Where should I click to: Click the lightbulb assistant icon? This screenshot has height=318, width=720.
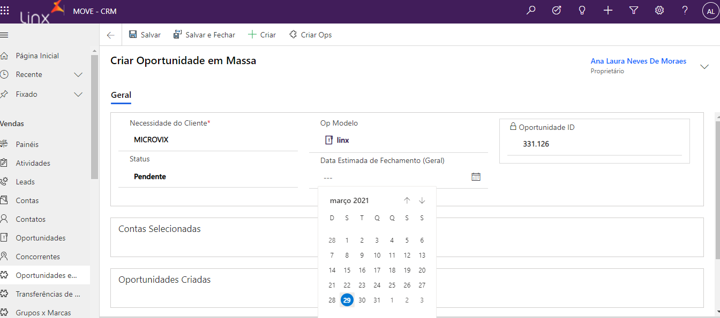point(582,10)
